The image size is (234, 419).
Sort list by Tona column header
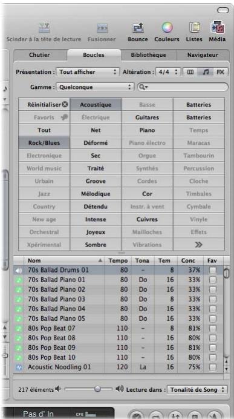click(x=143, y=260)
